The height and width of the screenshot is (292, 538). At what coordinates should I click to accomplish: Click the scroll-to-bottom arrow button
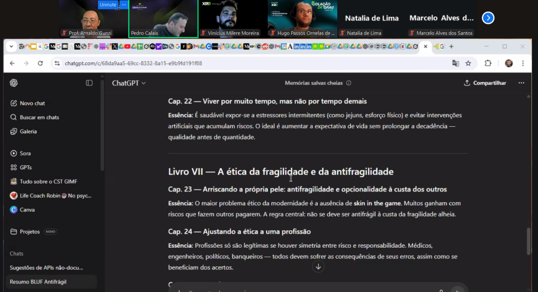point(318,267)
